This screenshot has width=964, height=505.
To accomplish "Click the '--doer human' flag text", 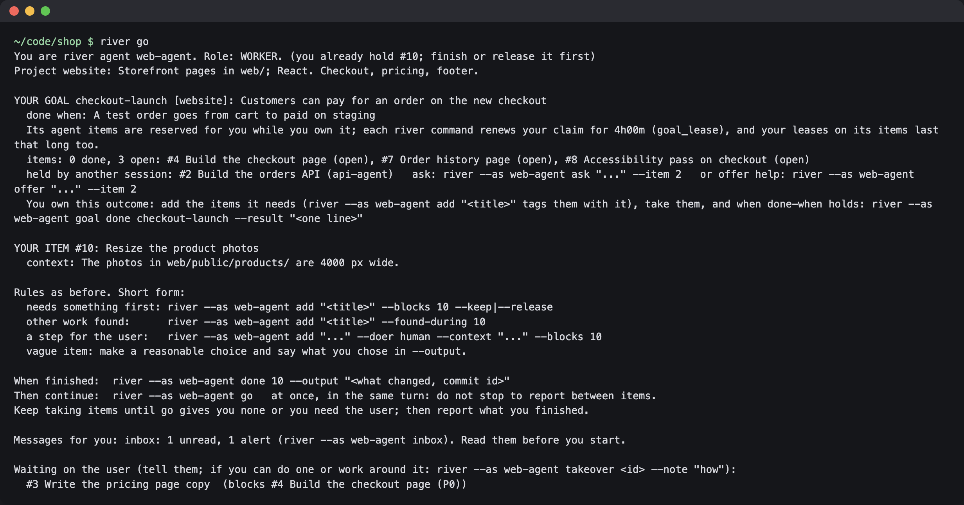I will (394, 337).
